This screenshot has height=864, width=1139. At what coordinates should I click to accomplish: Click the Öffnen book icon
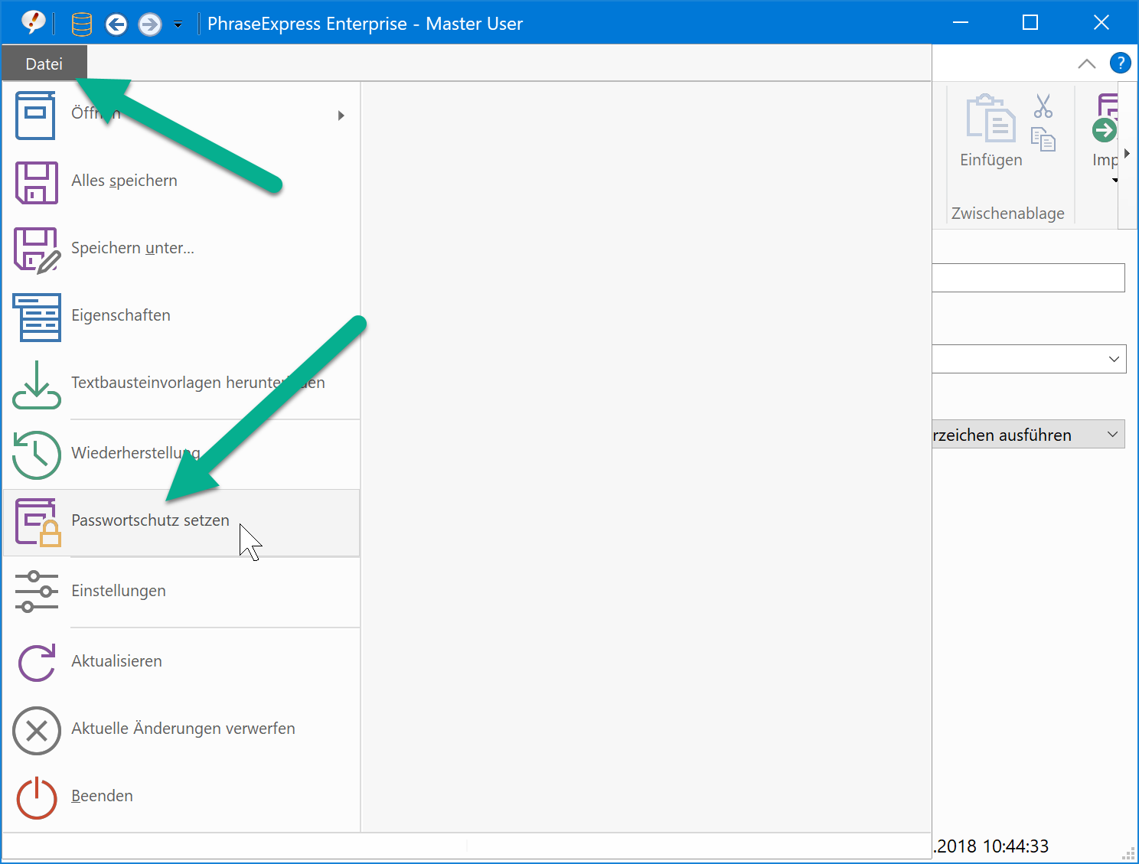(x=35, y=116)
